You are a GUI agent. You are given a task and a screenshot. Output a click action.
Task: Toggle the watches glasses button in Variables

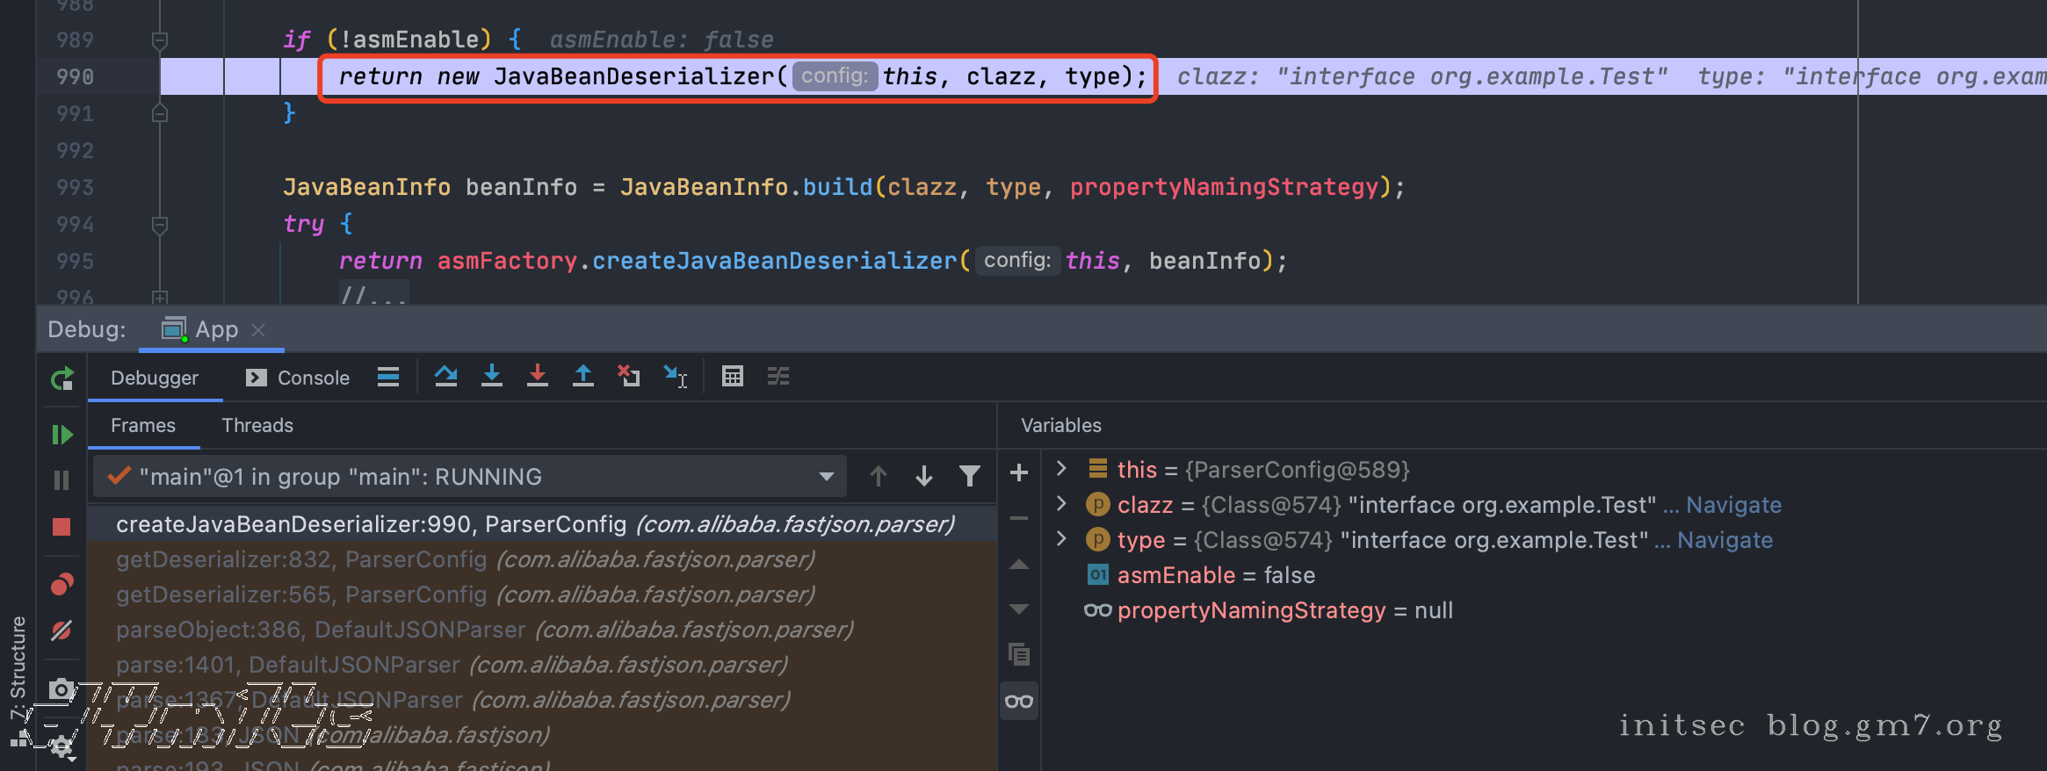(1019, 701)
